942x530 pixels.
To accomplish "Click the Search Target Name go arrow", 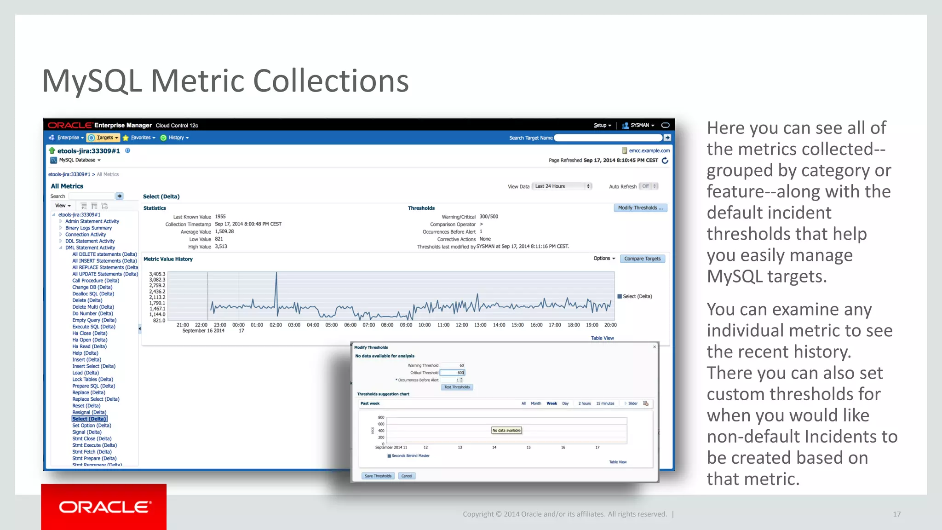I will click(x=667, y=138).
